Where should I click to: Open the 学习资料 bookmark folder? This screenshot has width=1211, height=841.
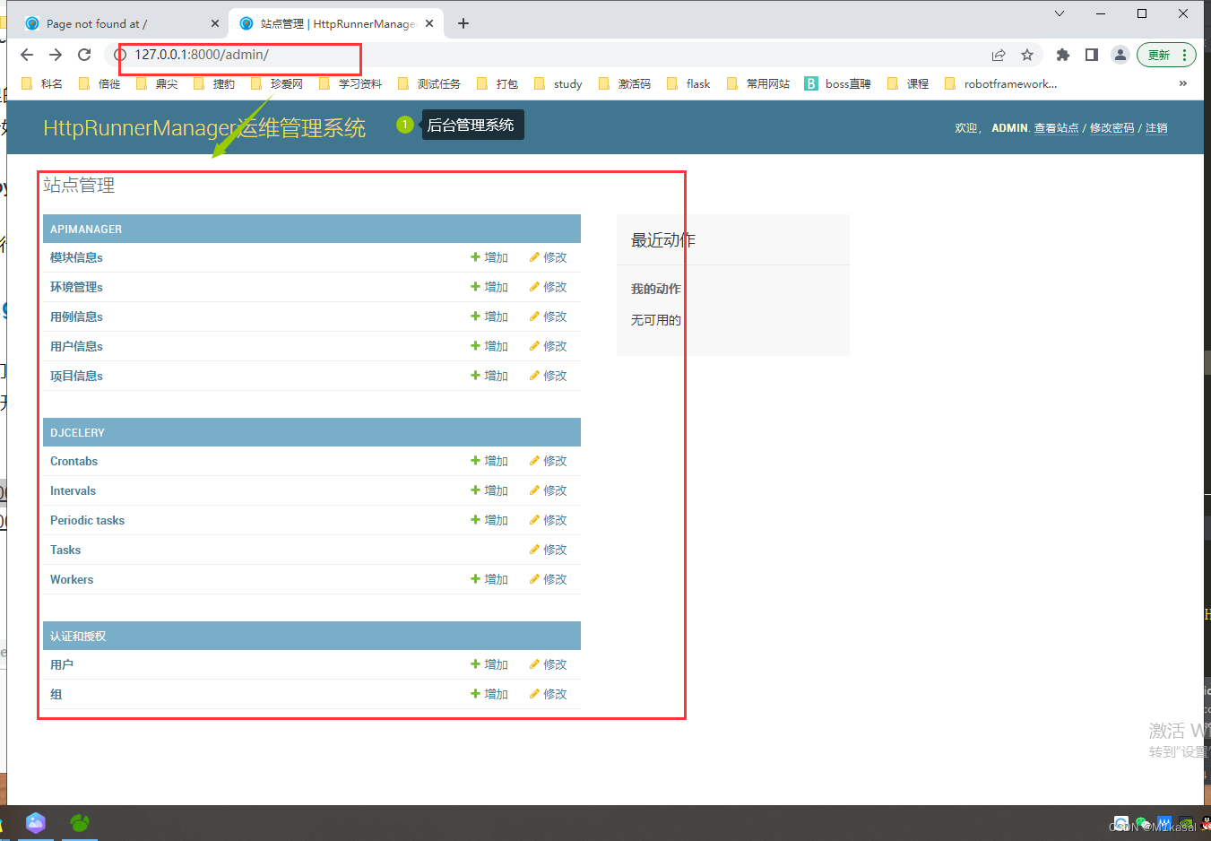coord(350,83)
